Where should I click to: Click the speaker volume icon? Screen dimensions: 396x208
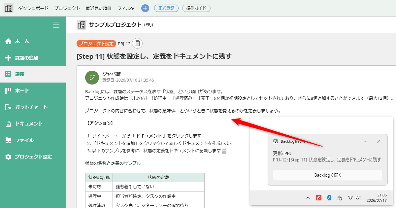(358, 198)
